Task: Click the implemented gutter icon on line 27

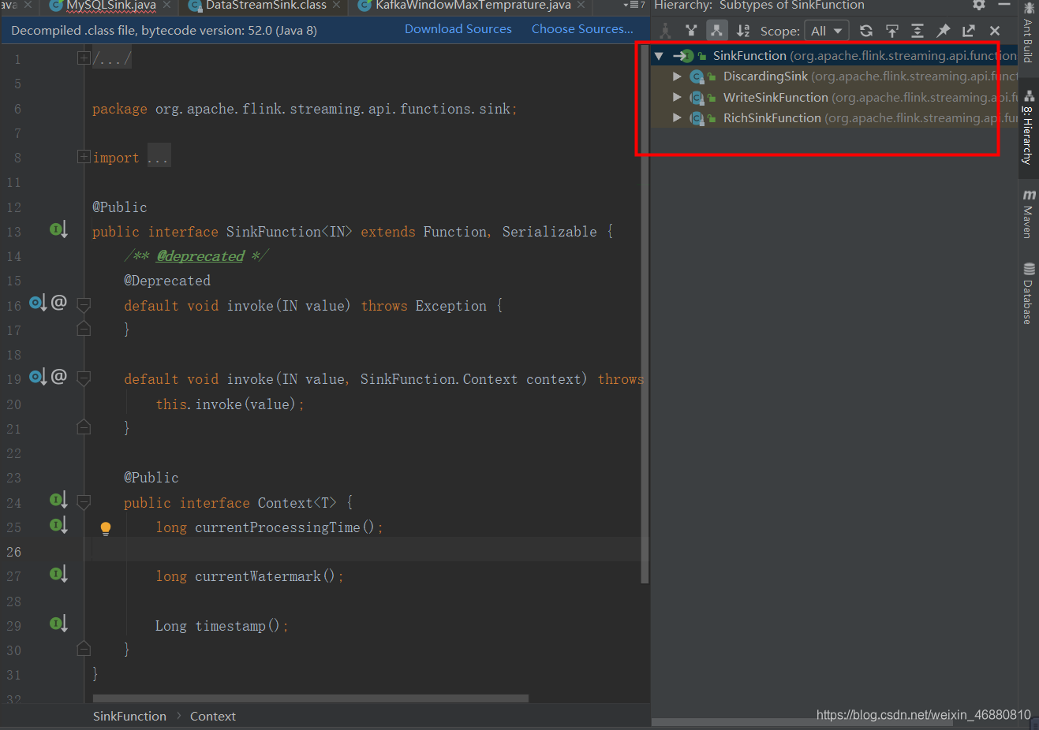Action: [58, 574]
